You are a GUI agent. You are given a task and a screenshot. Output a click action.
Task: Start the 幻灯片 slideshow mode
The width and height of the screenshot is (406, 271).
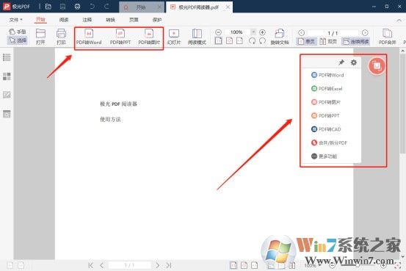(174, 37)
